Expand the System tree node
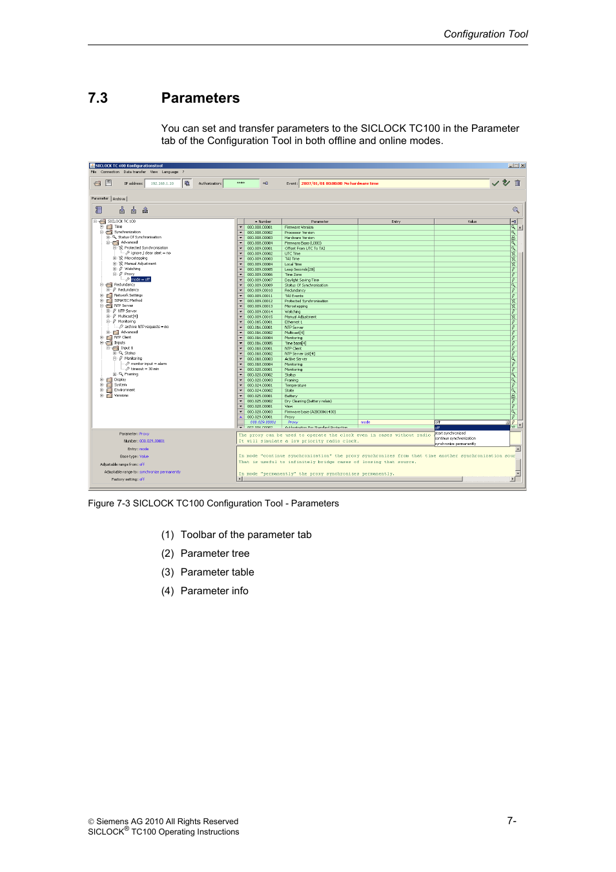Screen dimensions: 616x872 (101, 385)
